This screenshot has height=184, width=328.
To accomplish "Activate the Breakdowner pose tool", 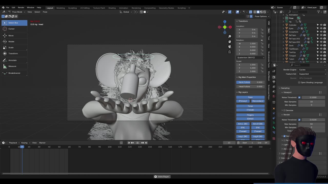I will point(14,73).
